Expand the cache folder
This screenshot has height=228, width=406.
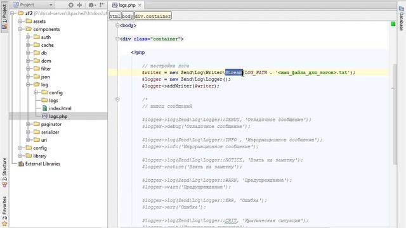point(28,45)
